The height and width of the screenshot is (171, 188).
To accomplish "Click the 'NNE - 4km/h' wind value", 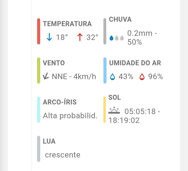I will pyautogui.click(x=74, y=76).
